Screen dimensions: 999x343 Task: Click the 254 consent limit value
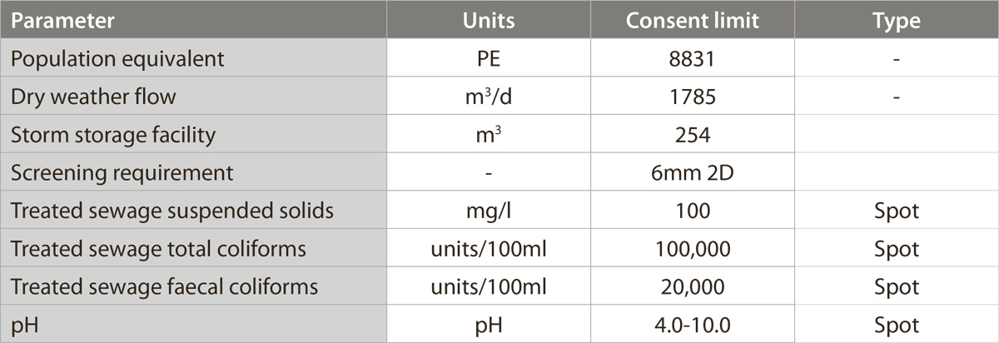click(693, 135)
